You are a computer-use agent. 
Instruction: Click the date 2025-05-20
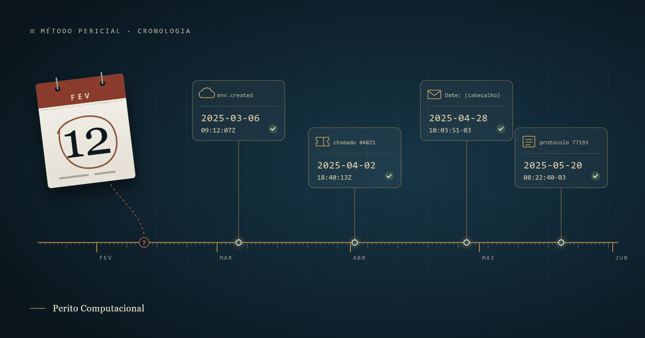(553, 165)
